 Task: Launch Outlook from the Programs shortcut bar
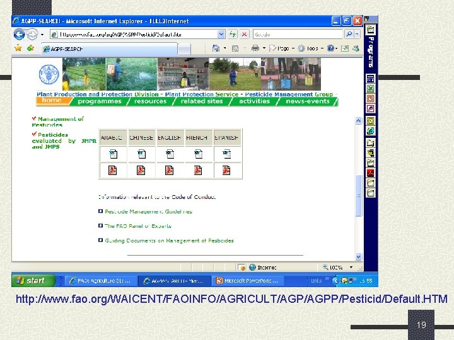(x=370, y=120)
